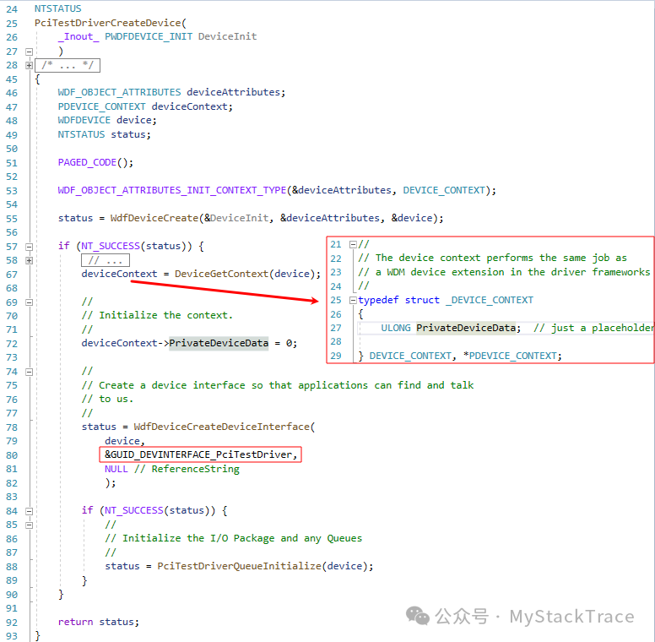Open the collapsed "// ..." placeholder box
Image resolution: width=655 pixels, height=642 pixels.
[x=106, y=260]
